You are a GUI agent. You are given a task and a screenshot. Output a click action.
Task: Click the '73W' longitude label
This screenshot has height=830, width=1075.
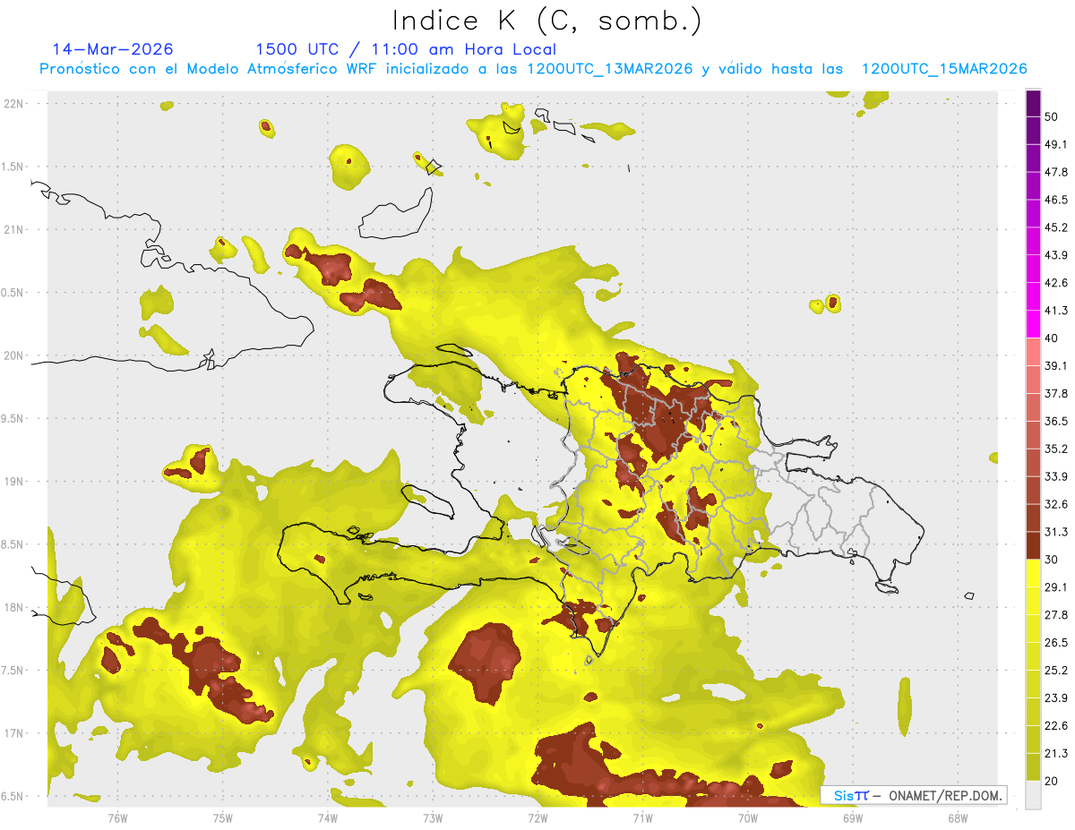433,817
